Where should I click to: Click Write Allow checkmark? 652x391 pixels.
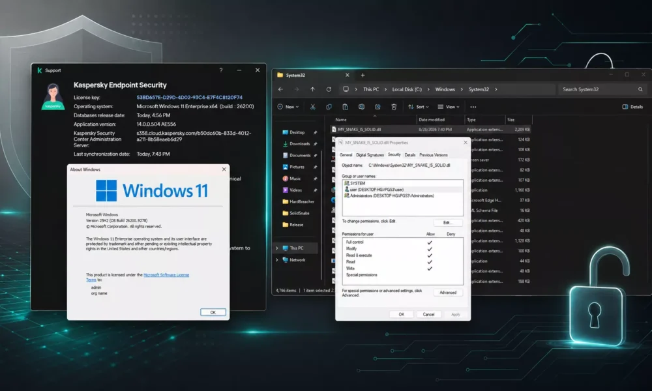tap(430, 269)
